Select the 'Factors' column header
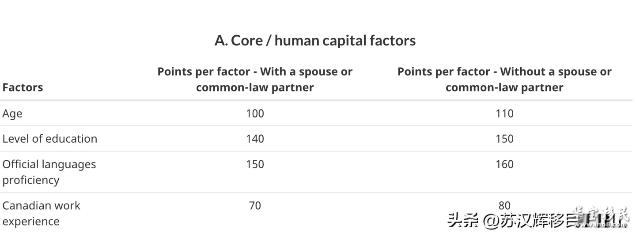Viewport: 636px width, 233px height. click(23, 87)
